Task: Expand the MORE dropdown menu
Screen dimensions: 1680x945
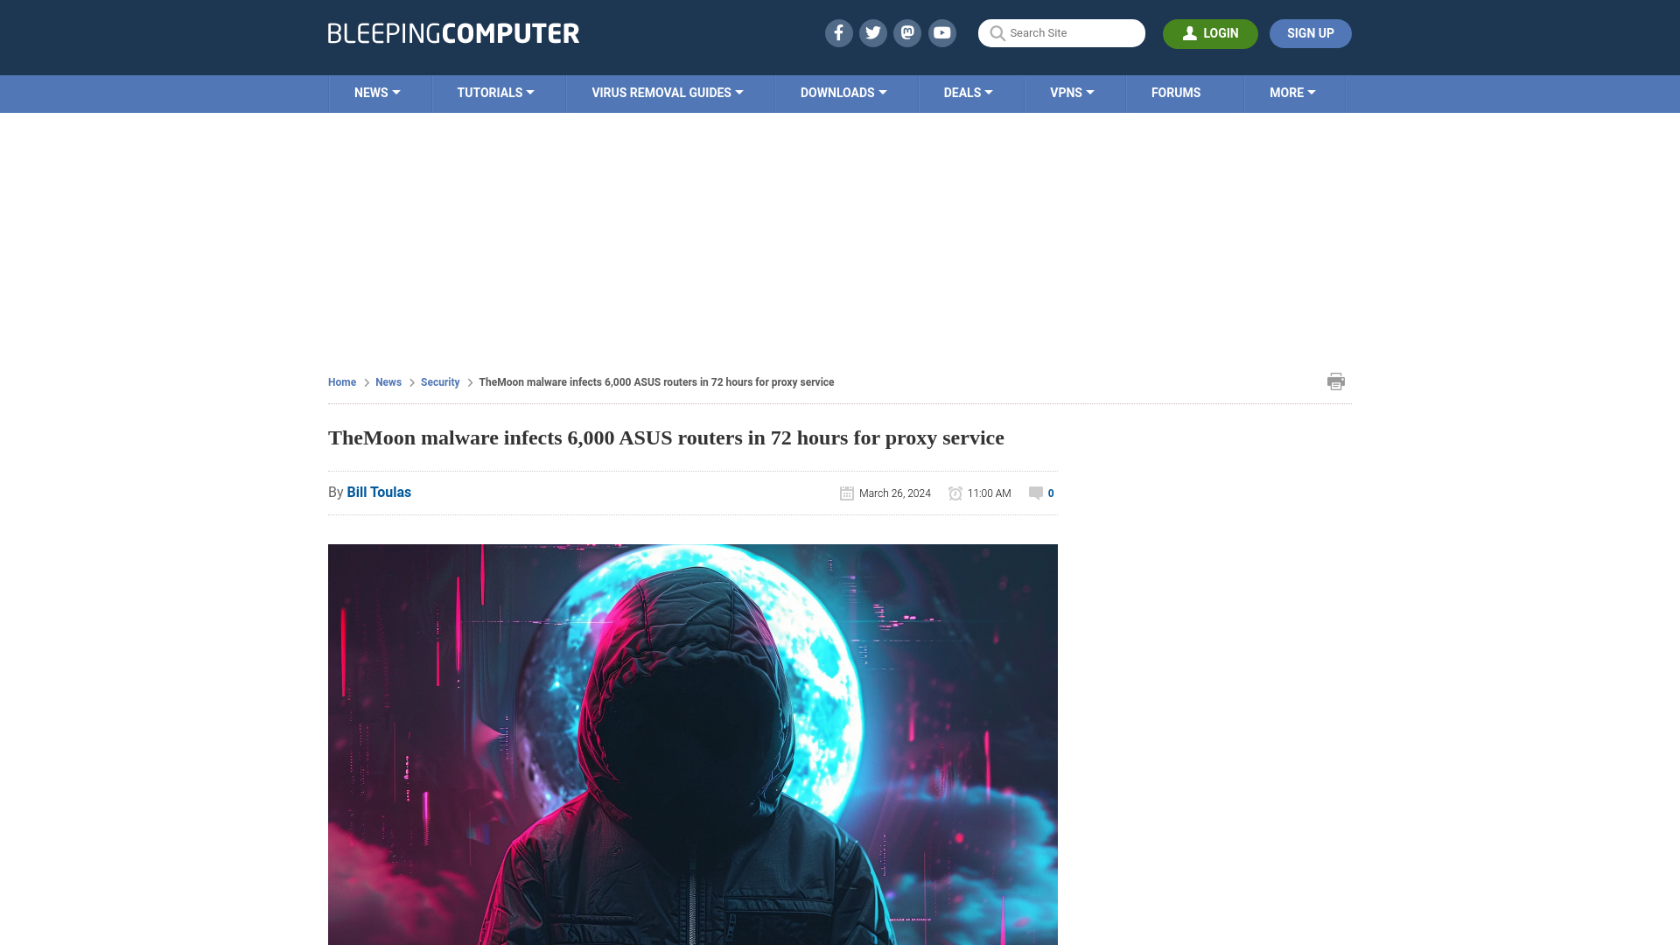Action: click(x=1291, y=94)
